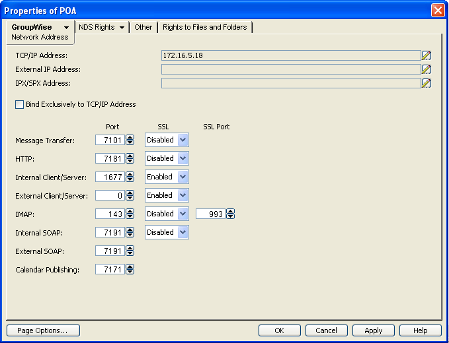Decrease the Internal SOAP port value
449x343 pixels.
pos(130,235)
